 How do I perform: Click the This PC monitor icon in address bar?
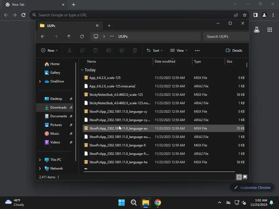coord(96,36)
